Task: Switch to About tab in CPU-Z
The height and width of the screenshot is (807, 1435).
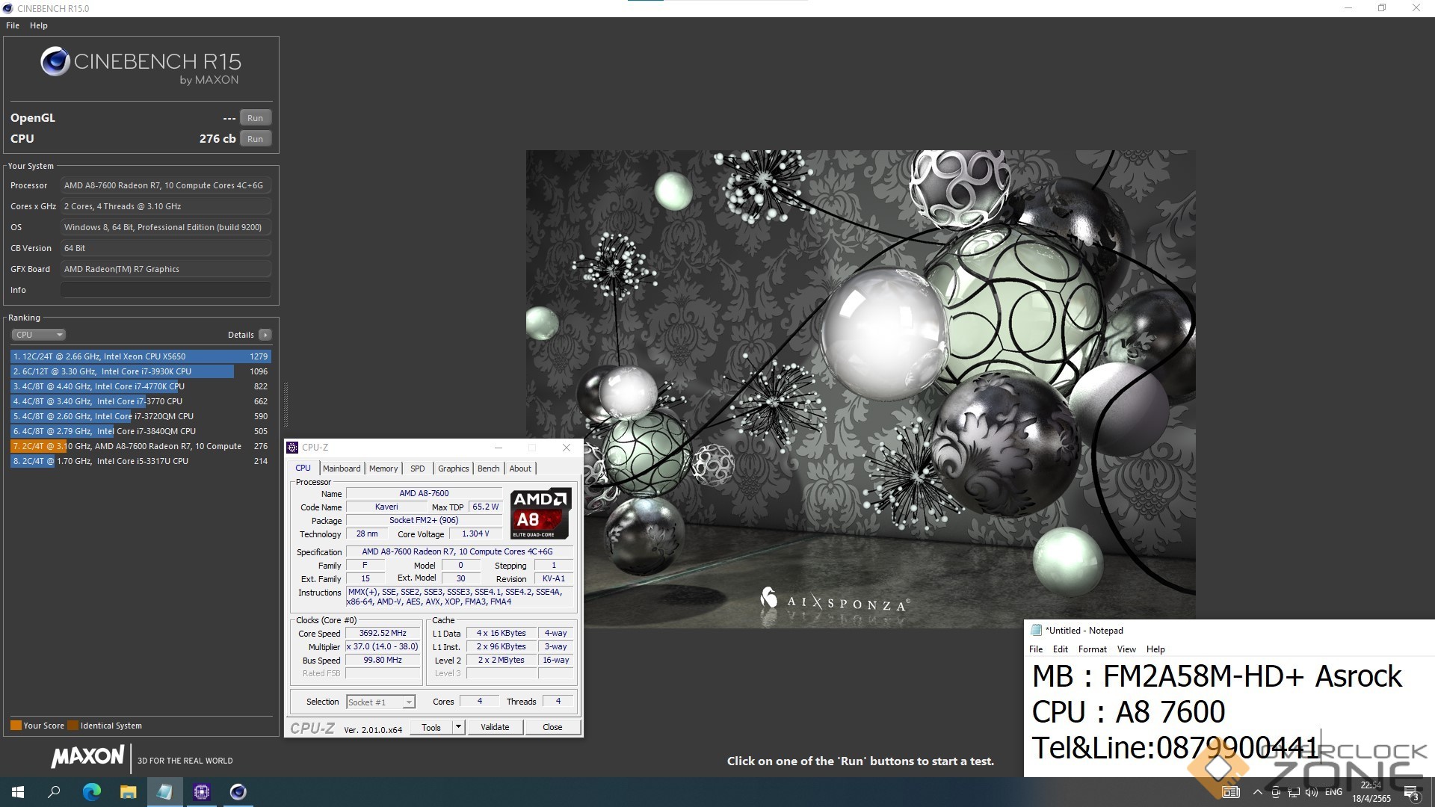Action: click(520, 469)
